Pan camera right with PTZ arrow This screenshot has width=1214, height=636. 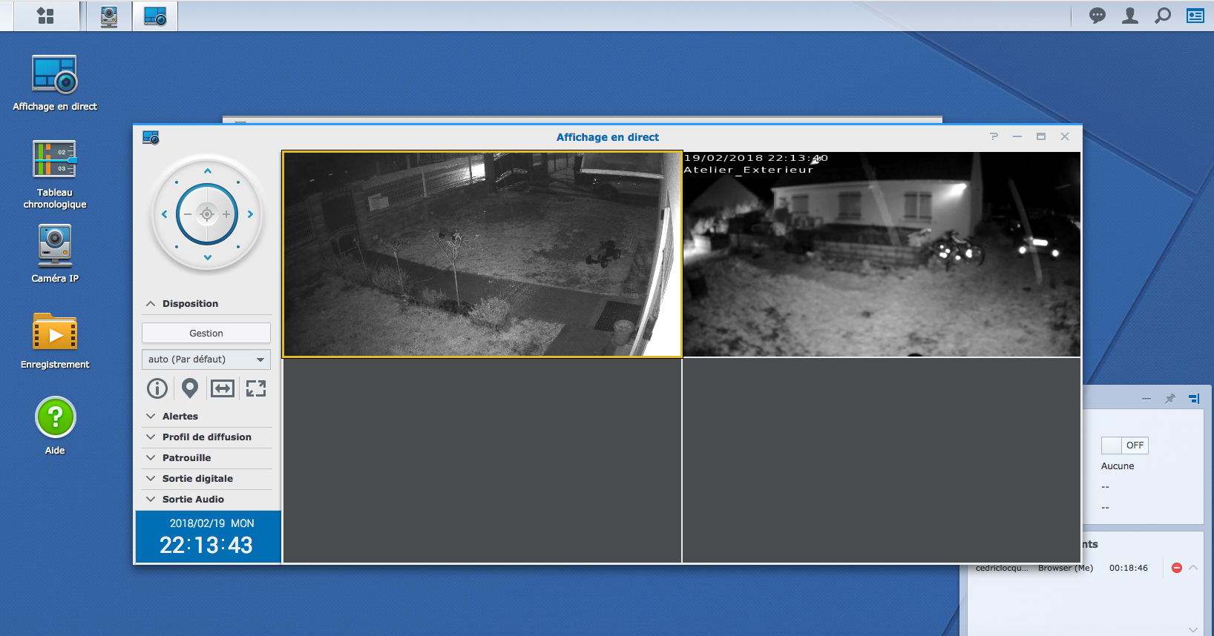tap(251, 214)
